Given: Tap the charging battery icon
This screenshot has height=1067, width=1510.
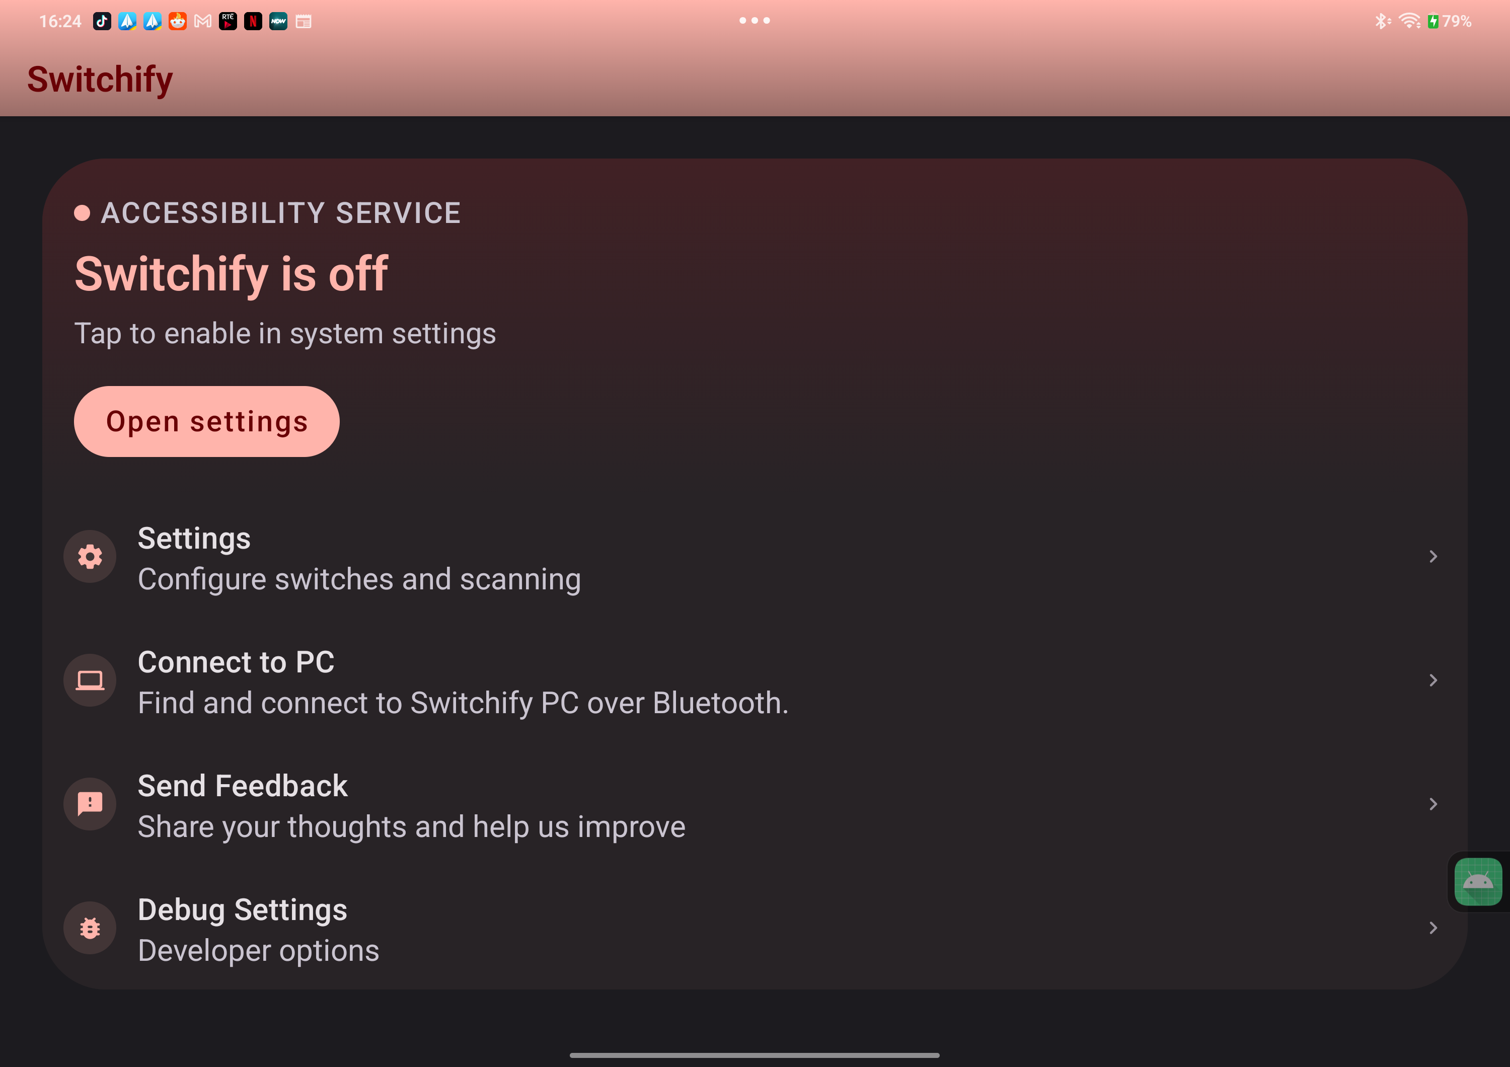Looking at the screenshot, I should click(1432, 21).
